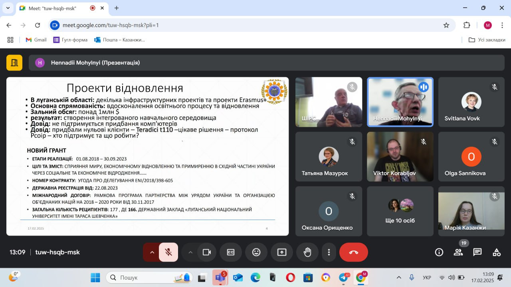511x287 pixels.
Task: Launch Microsoft Edge from the taskbar
Action: (x=255, y=277)
